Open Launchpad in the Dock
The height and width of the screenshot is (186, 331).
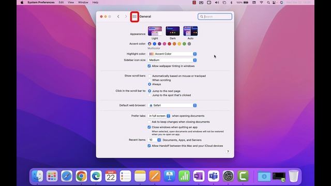[x=52, y=176]
